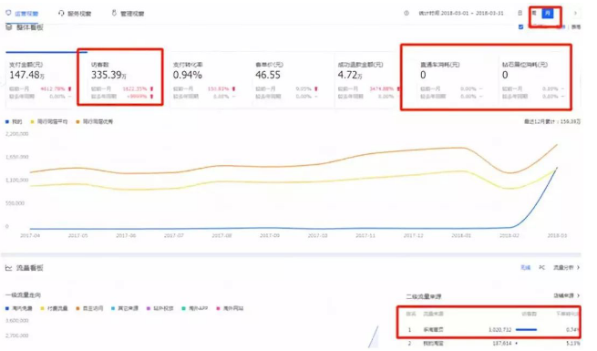Switch traffic board to PC
The image size is (597, 351).
point(541,268)
